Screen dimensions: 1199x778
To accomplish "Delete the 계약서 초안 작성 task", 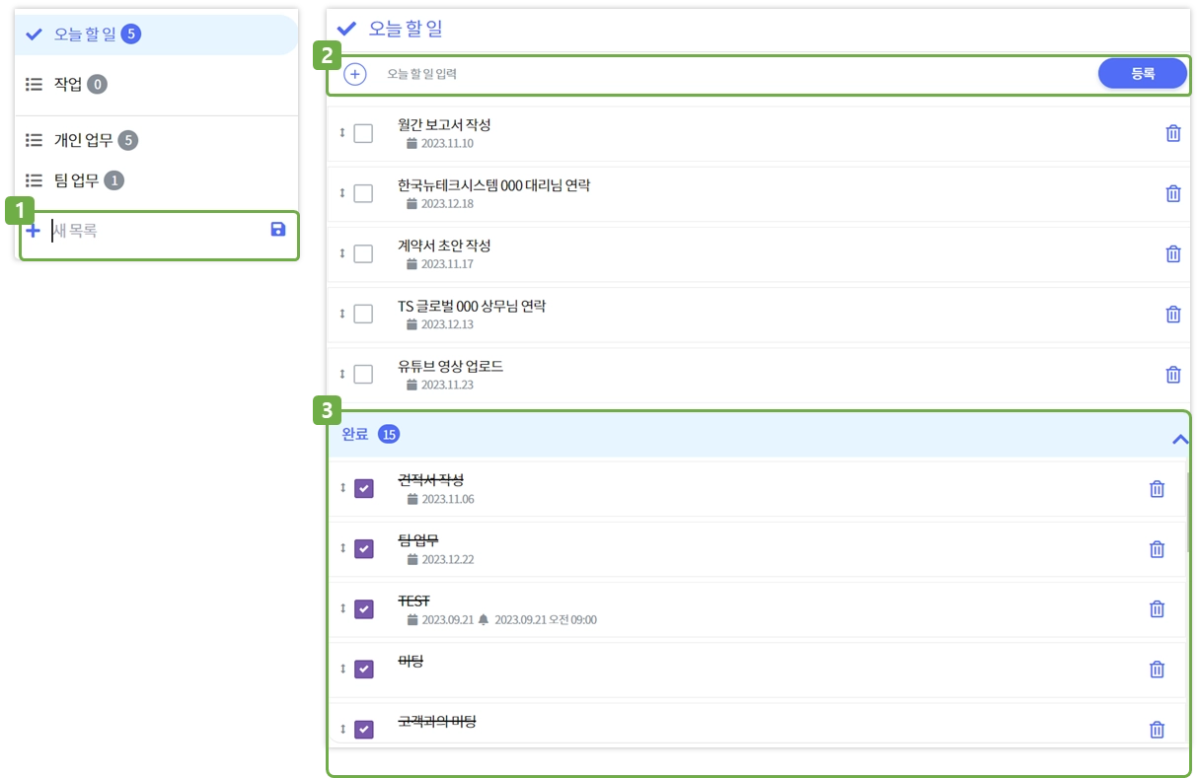I will 1173,253.
